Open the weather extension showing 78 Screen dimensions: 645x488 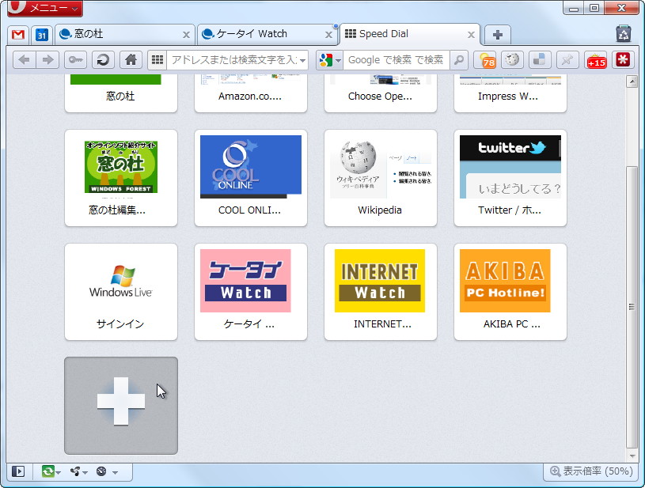point(485,59)
